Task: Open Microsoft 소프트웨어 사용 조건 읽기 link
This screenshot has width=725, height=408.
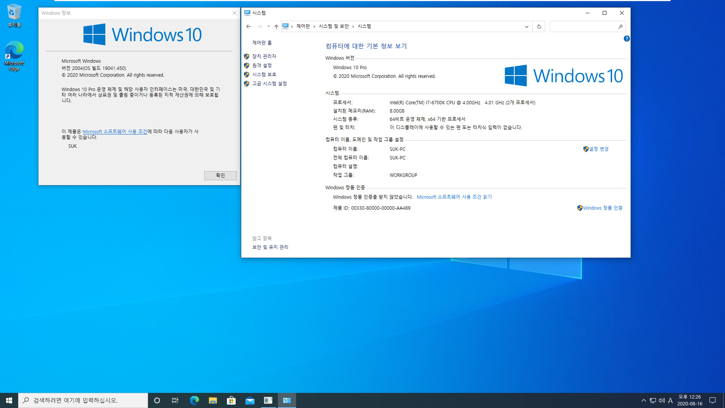Action: pos(454,197)
